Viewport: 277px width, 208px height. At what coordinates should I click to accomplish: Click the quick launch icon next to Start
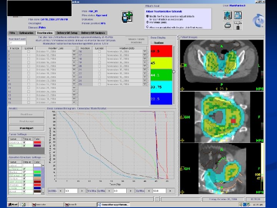(23, 205)
